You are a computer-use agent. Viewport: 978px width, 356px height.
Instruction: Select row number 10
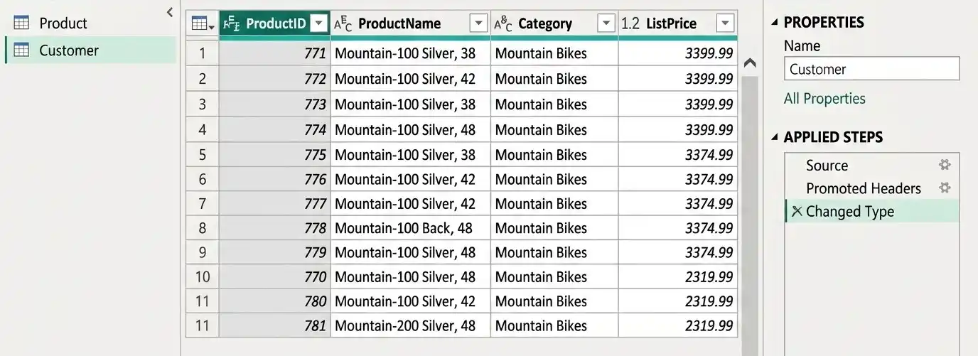click(x=203, y=277)
